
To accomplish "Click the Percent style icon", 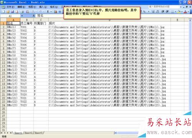I will tap(144, 11).
